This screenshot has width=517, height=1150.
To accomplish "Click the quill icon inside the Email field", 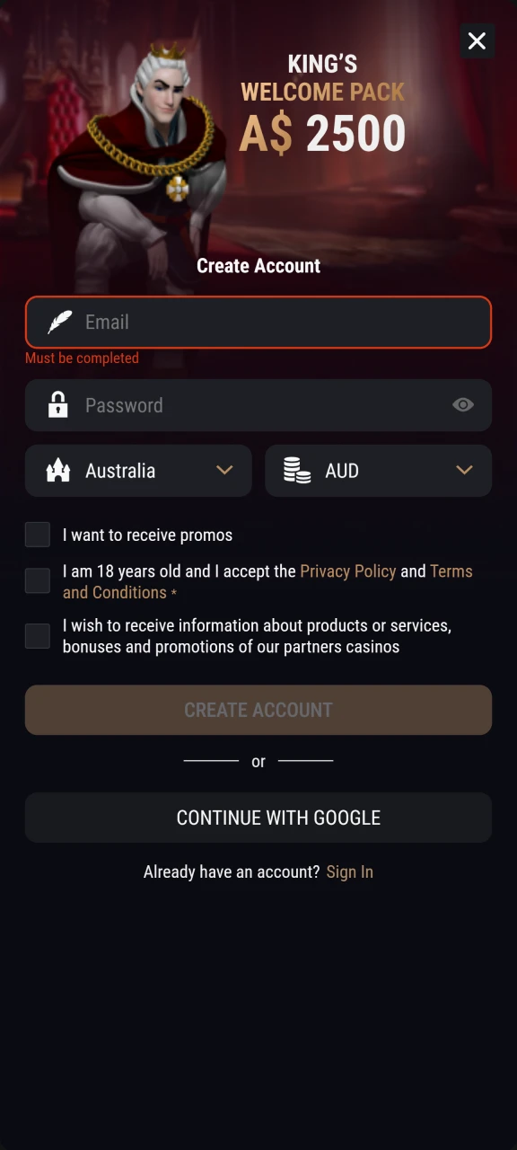I will 58,322.
